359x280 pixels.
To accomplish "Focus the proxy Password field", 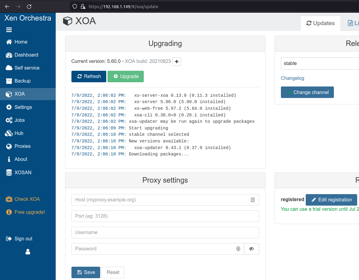I will (158, 249).
